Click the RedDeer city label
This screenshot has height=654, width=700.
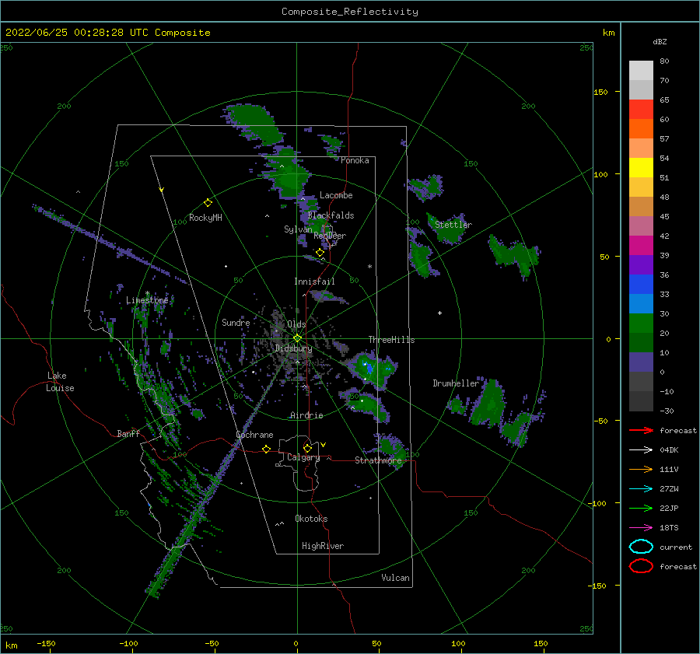pyautogui.click(x=330, y=236)
